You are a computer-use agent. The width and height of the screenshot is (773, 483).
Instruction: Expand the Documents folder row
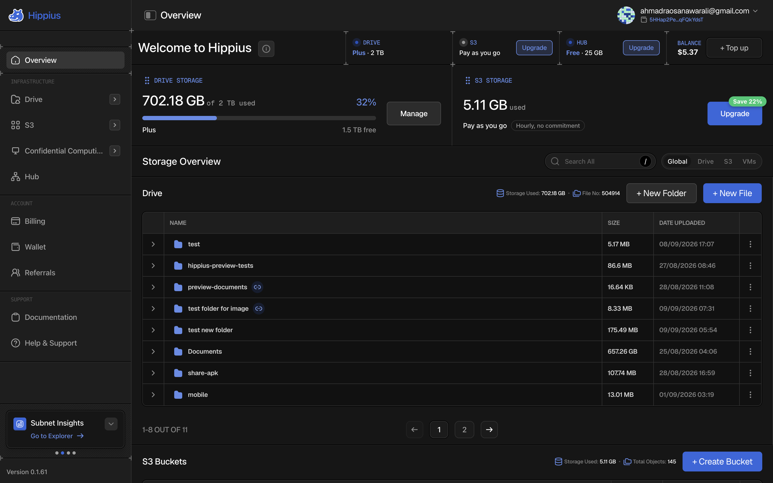153,352
